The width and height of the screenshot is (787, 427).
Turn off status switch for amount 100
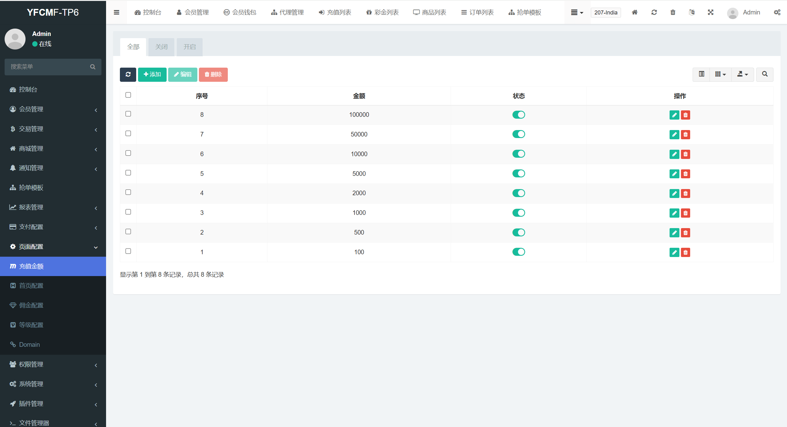[518, 252]
